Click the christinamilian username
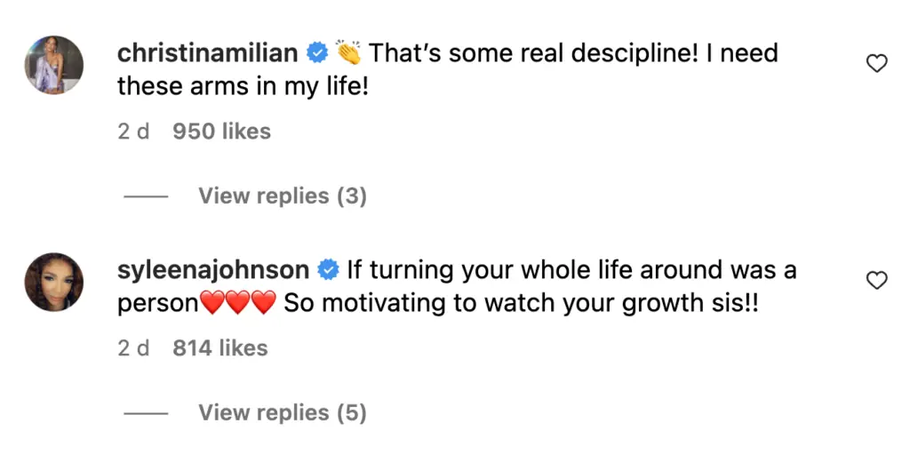This screenshot has width=910, height=463. pos(207,53)
